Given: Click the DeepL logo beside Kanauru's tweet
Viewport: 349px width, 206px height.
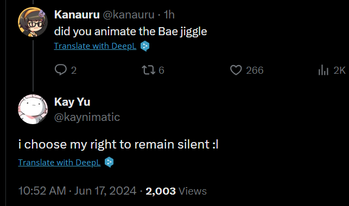Looking at the screenshot, I should point(145,46).
